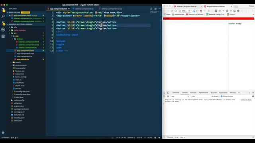The width and height of the screenshot is (255, 143).
Task: Open the DevTools Elements tab
Action: coord(176,93)
